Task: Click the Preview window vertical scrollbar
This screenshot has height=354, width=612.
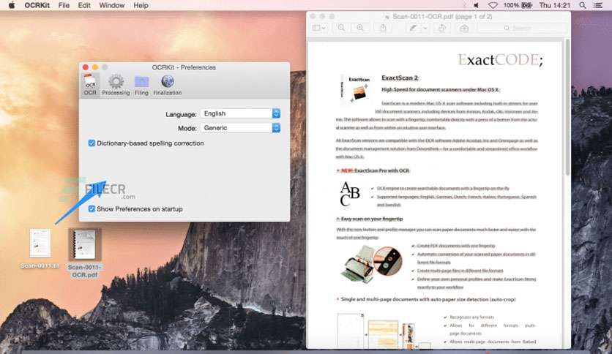Action: (567, 108)
